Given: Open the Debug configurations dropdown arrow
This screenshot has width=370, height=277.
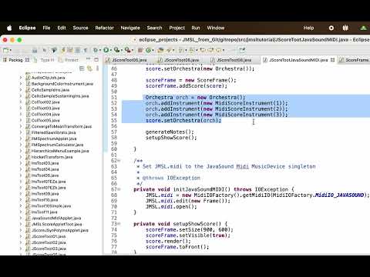Looking at the screenshot, I should tap(99, 50).
